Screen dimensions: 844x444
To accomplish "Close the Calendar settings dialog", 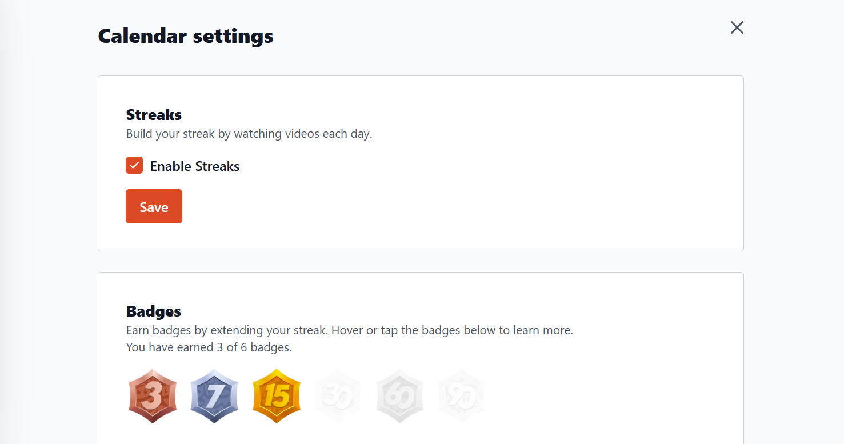I will 737,27.
